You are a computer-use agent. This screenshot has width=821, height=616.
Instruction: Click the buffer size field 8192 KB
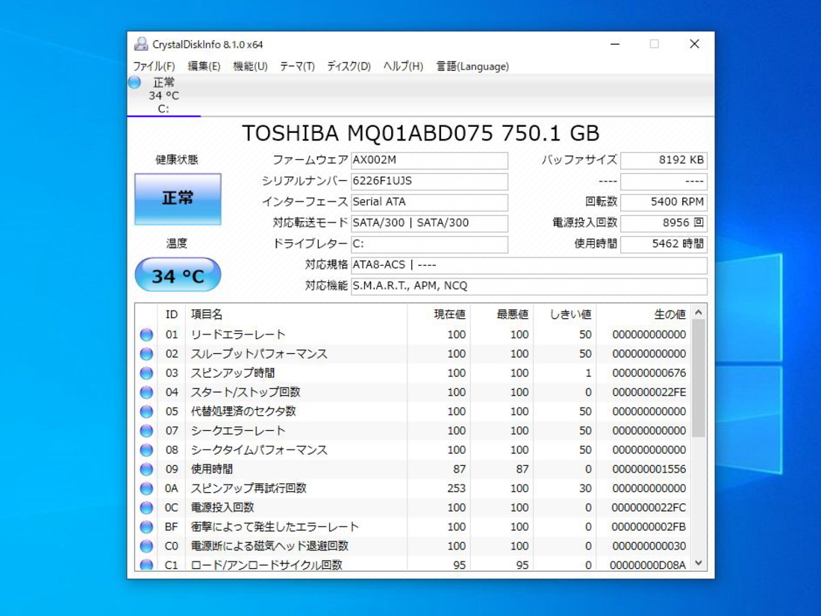pos(664,161)
